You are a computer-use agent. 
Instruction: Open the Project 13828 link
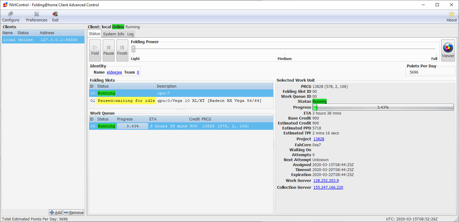pos(319,139)
